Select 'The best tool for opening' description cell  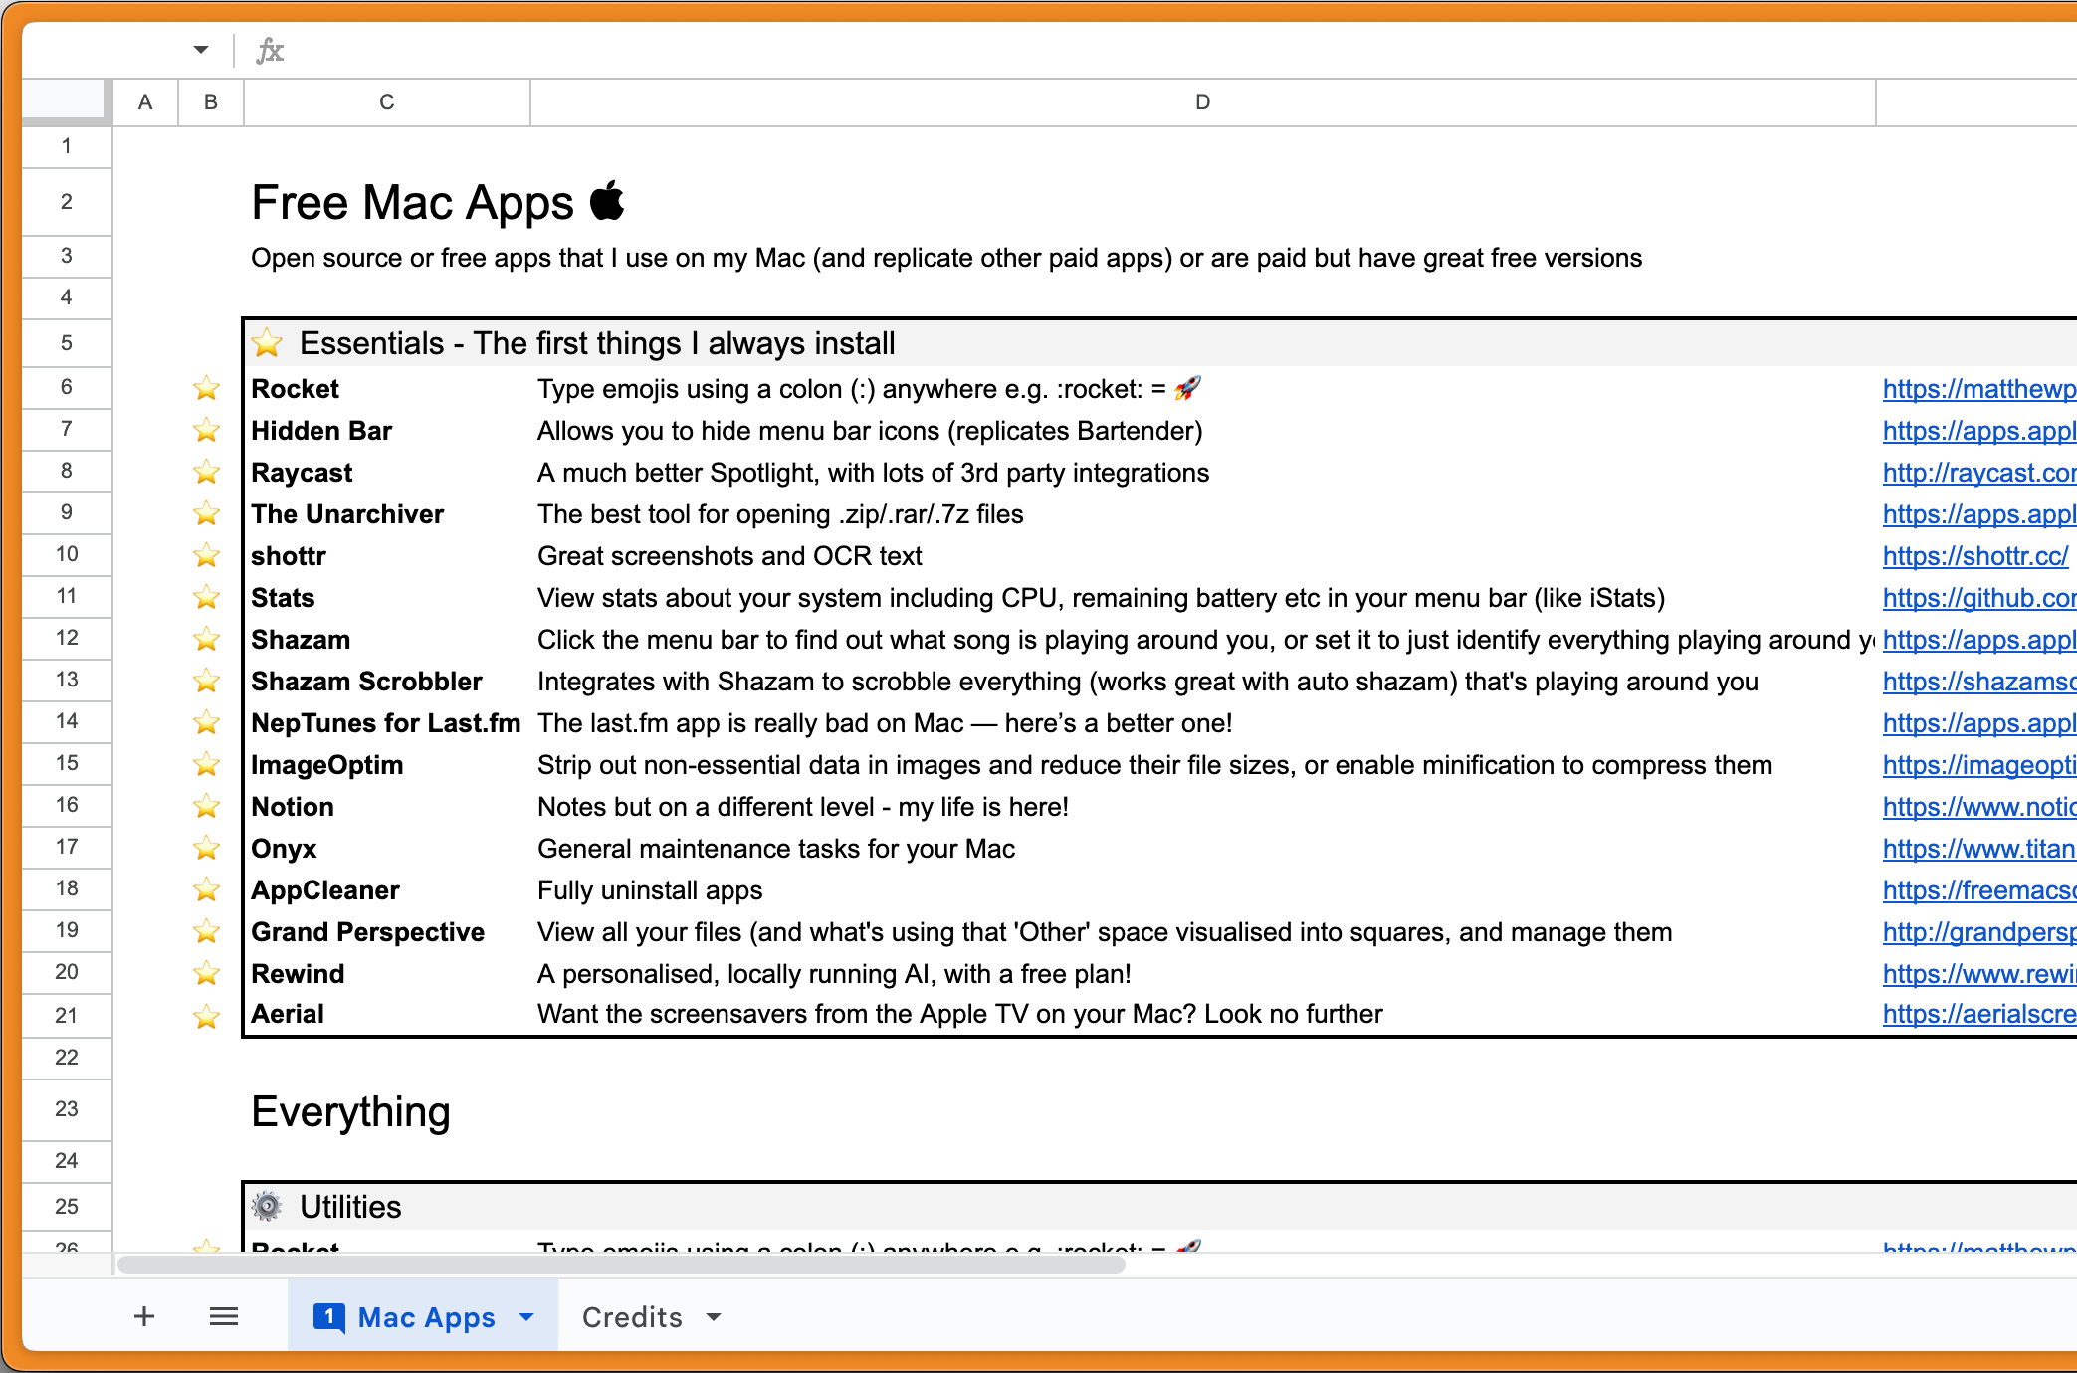(x=780, y=514)
